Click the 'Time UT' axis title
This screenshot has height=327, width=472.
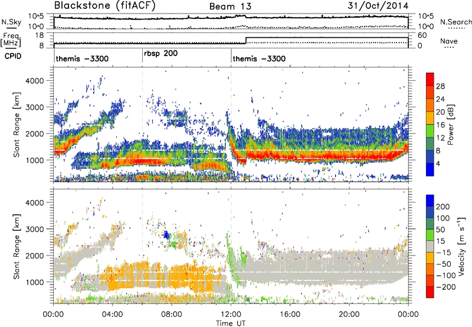coord(231,323)
